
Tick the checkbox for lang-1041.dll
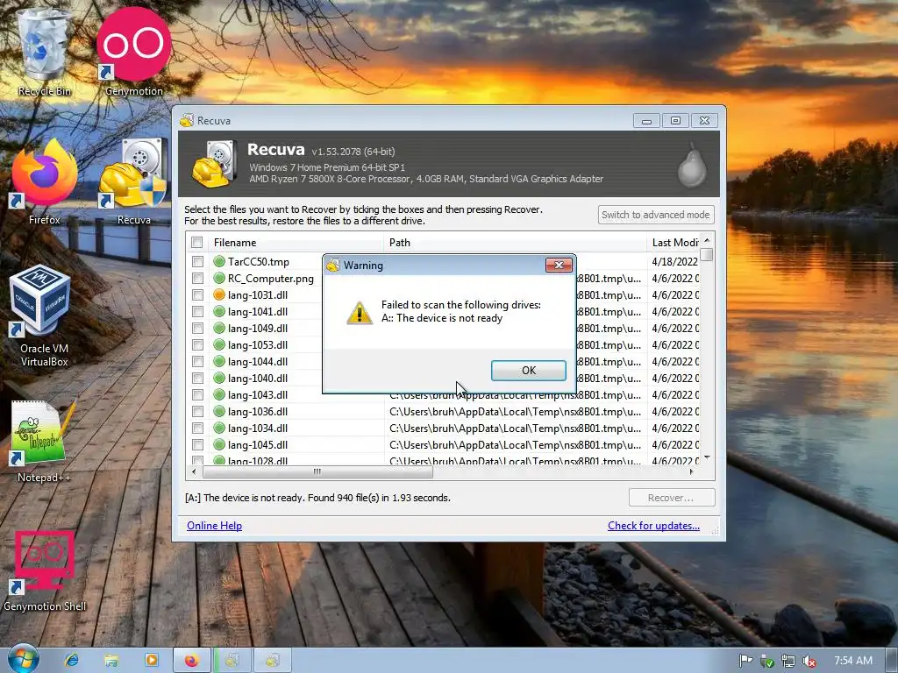(197, 311)
